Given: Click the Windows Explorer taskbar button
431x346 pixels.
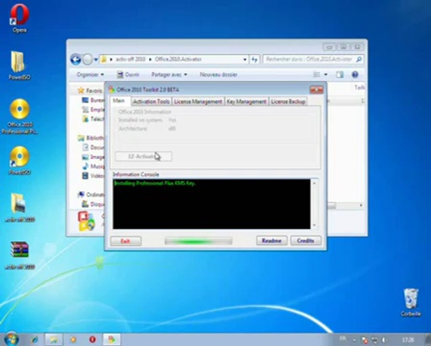Looking at the screenshot, I should (54, 340).
